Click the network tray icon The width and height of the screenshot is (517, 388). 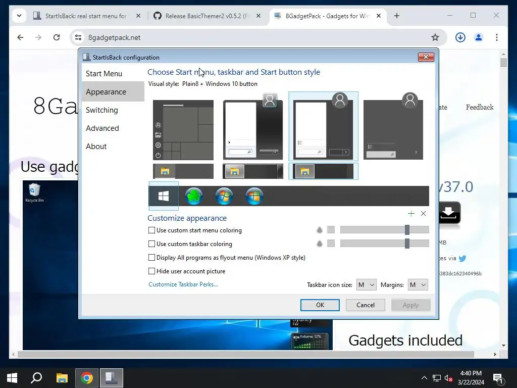(437, 378)
